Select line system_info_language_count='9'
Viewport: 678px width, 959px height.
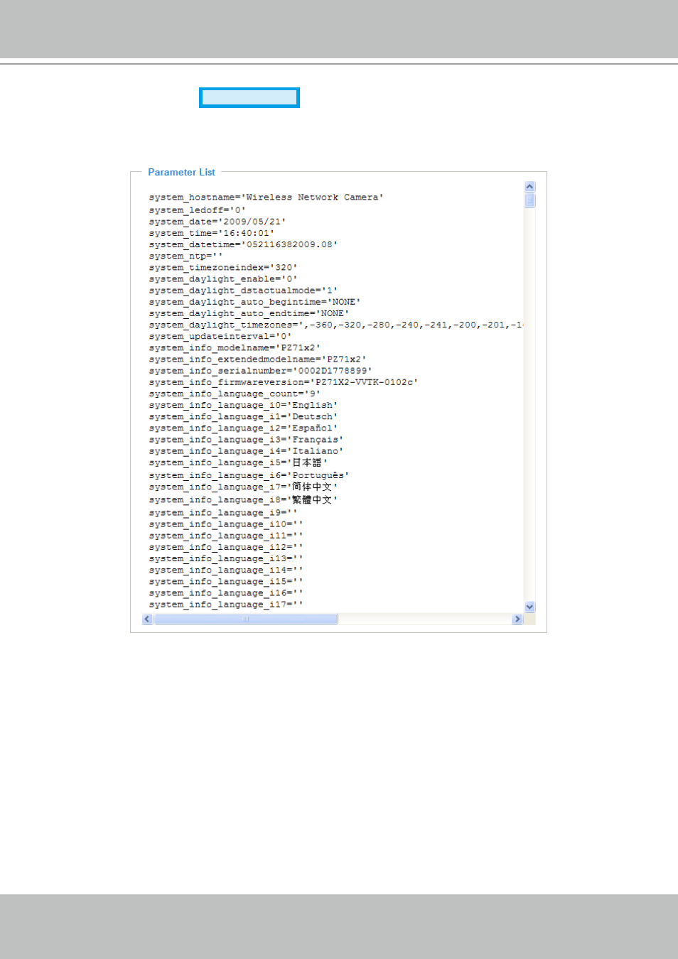pos(235,394)
